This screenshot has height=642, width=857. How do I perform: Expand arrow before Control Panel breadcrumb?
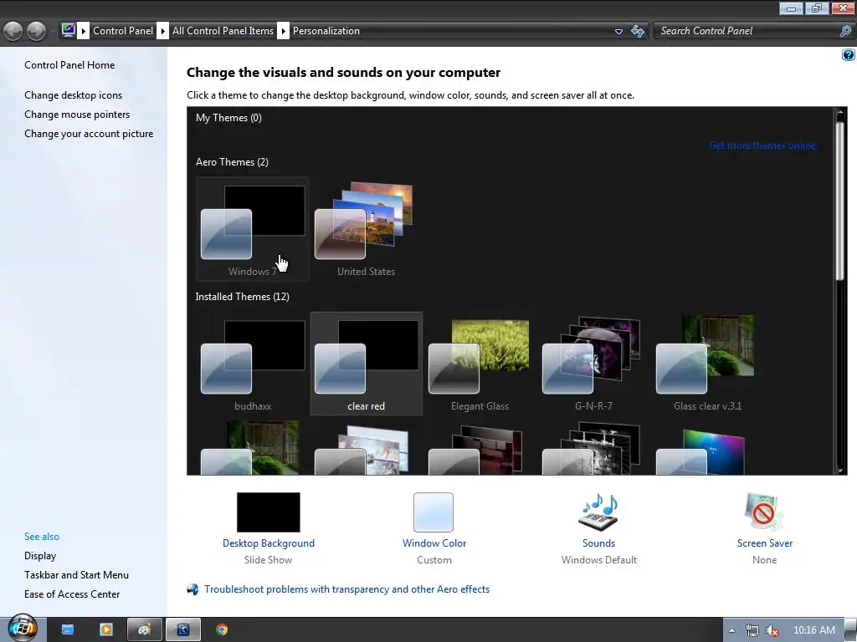tap(83, 31)
